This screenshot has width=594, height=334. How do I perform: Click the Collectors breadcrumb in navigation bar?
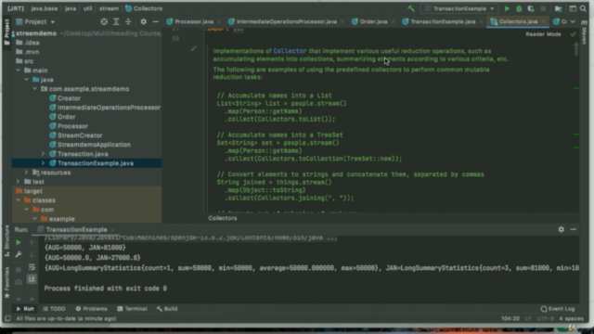(x=144, y=8)
